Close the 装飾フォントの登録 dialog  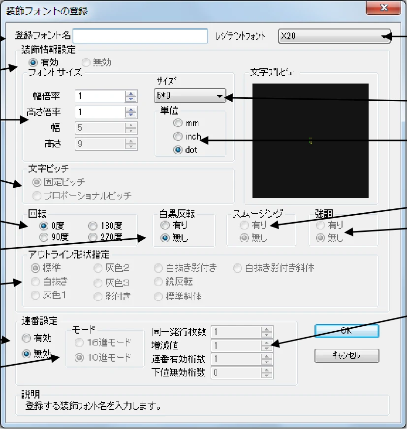coord(384,8)
